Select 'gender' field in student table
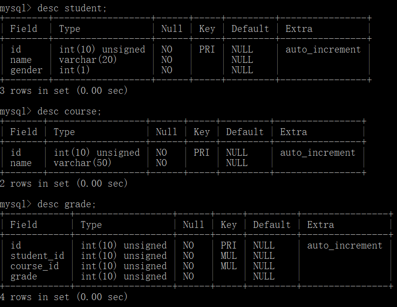Image resolution: width=397 pixels, height=307 pixels. click(x=26, y=70)
